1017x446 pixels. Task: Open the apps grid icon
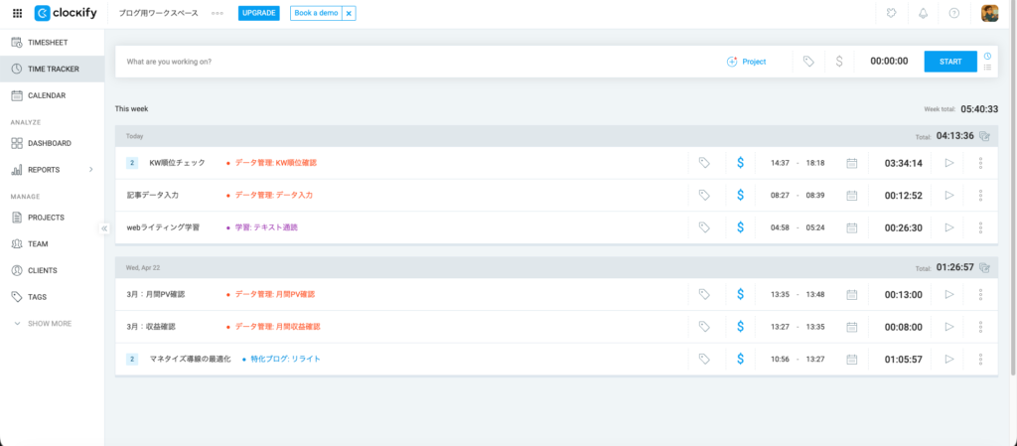[17, 13]
